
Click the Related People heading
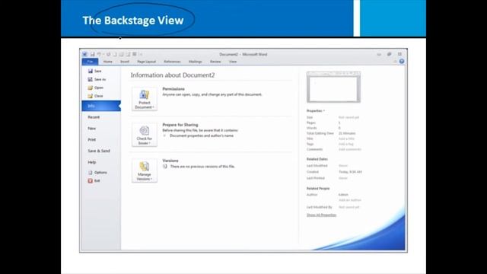[x=318, y=189]
